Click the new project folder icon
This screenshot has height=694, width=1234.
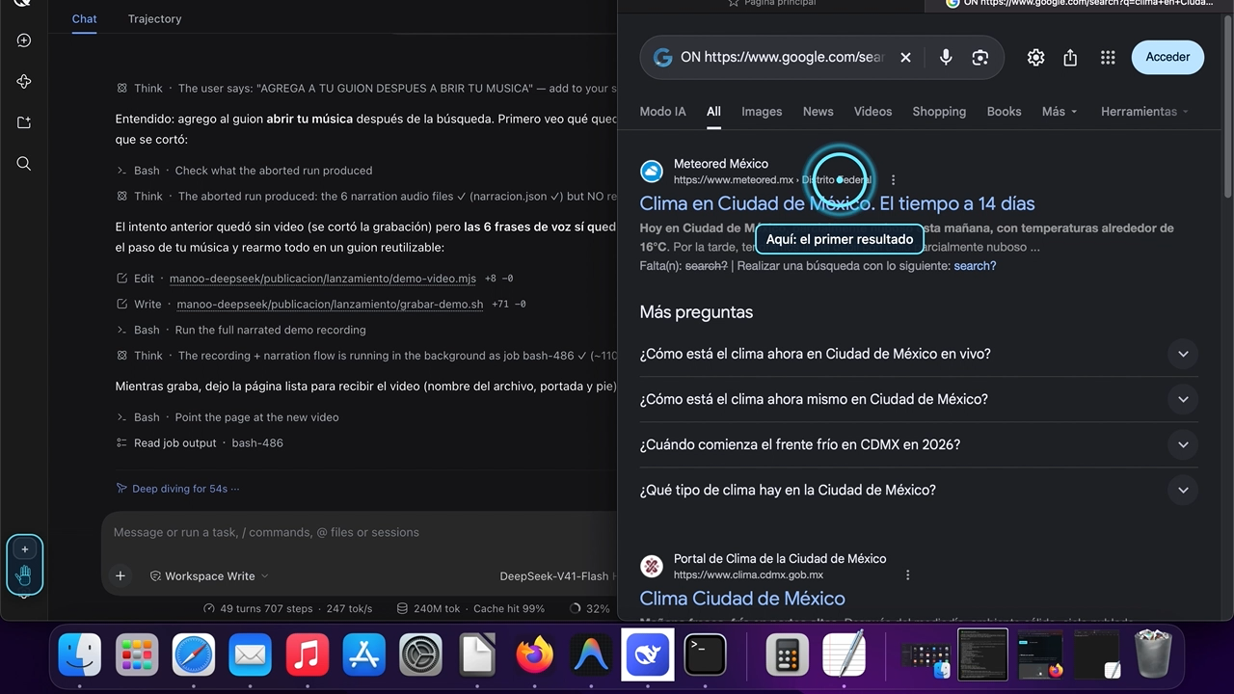click(x=24, y=122)
